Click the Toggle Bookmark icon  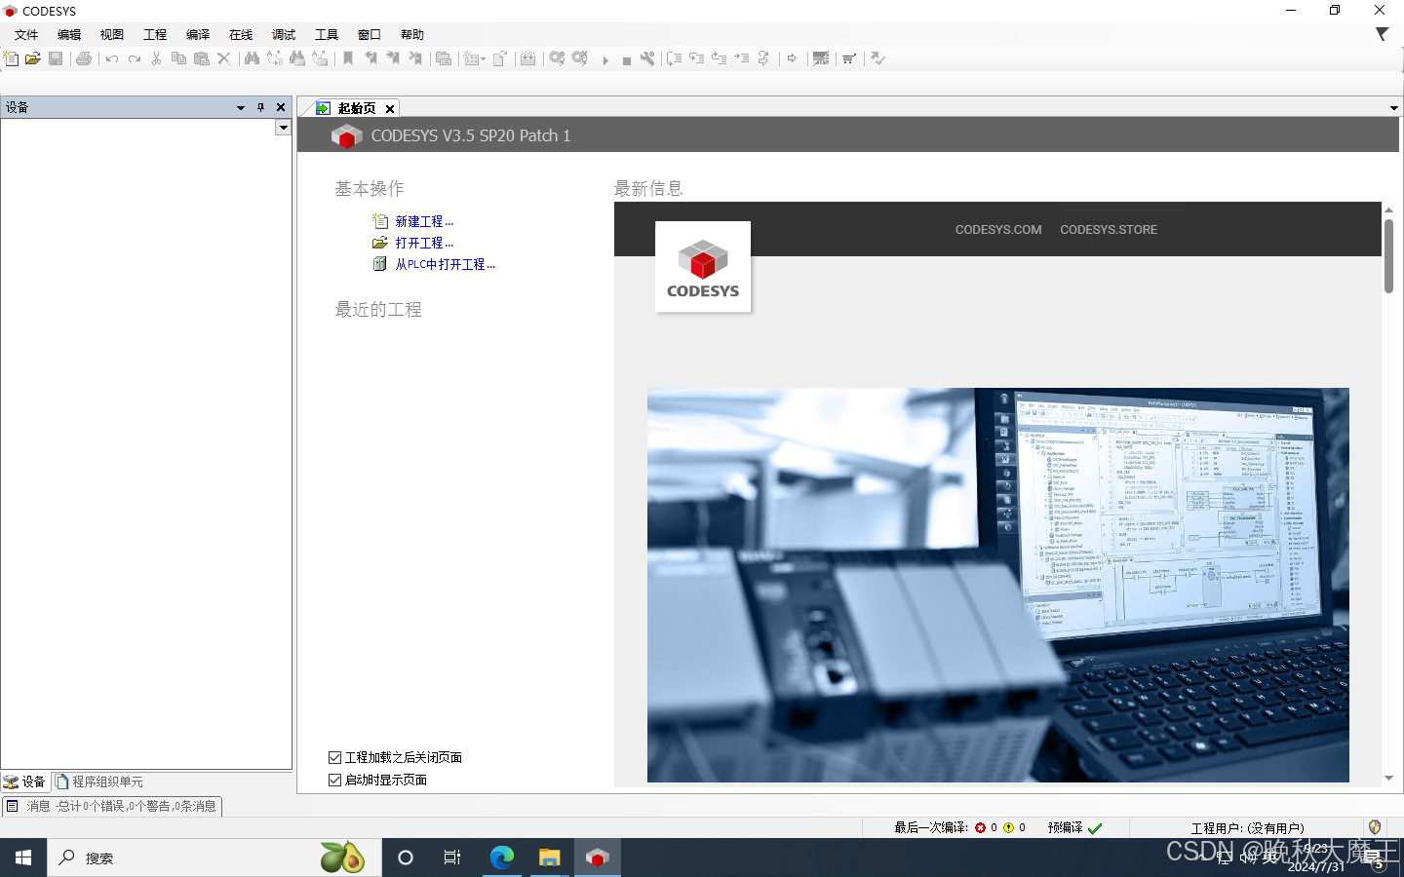(x=348, y=58)
